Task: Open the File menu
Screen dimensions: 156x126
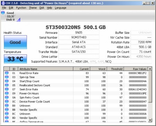Action: [x=4, y=8]
